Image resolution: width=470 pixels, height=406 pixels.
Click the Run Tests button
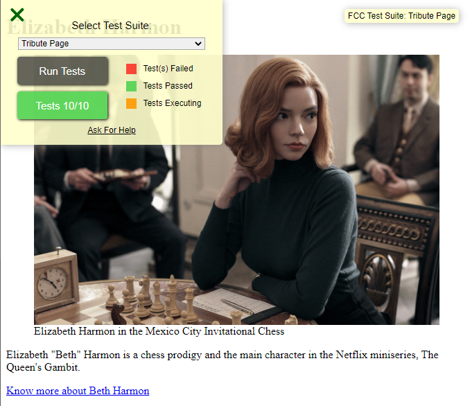(62, 71)
